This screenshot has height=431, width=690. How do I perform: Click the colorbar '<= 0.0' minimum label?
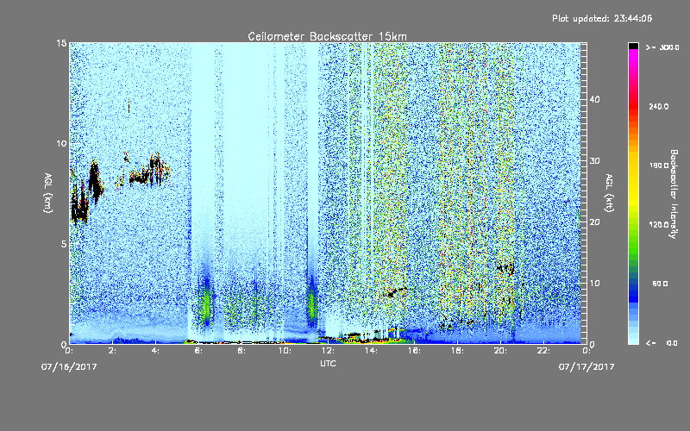[x=662, y=343]
